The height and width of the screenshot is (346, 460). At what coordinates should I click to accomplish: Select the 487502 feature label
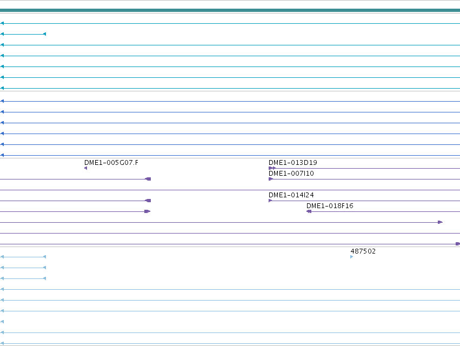click(363, 251)
